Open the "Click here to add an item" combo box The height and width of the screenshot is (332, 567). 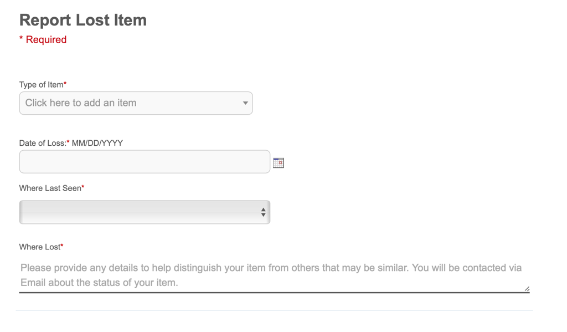click(127, 103)
